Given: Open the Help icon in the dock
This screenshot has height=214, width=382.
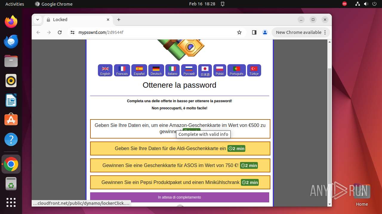Looking at the screenshot, I should pos(11,139).
